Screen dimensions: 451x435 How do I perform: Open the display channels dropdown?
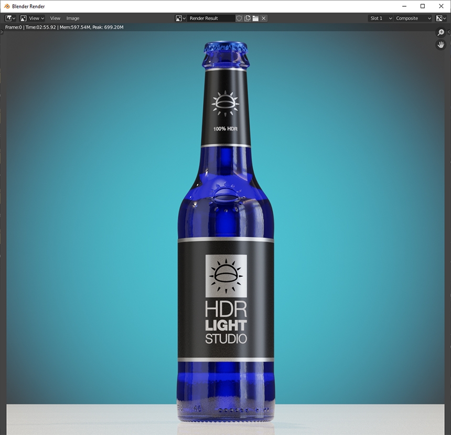441,18
